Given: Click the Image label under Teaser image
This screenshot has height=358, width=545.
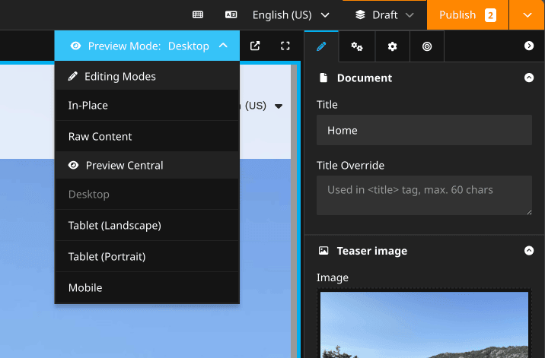Looking at the screenshot, I should click(x=333, y=277).
